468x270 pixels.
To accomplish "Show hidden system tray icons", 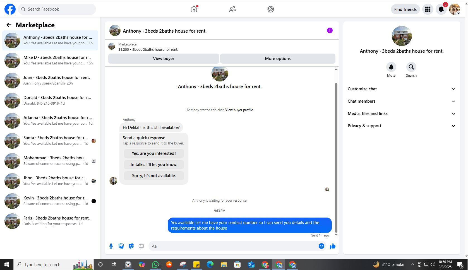I will [412, 264].
